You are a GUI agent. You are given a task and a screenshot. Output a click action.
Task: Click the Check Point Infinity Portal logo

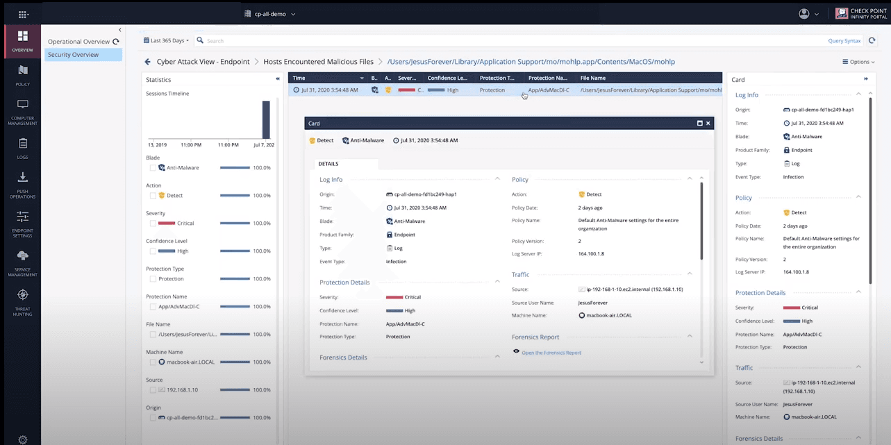coord(860,14)
